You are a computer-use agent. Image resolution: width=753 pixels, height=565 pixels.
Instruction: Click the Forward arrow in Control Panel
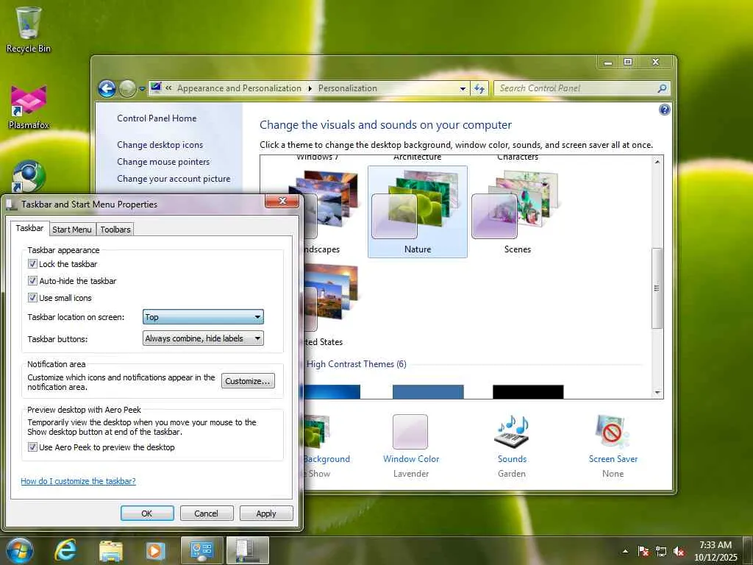[126, 88]
